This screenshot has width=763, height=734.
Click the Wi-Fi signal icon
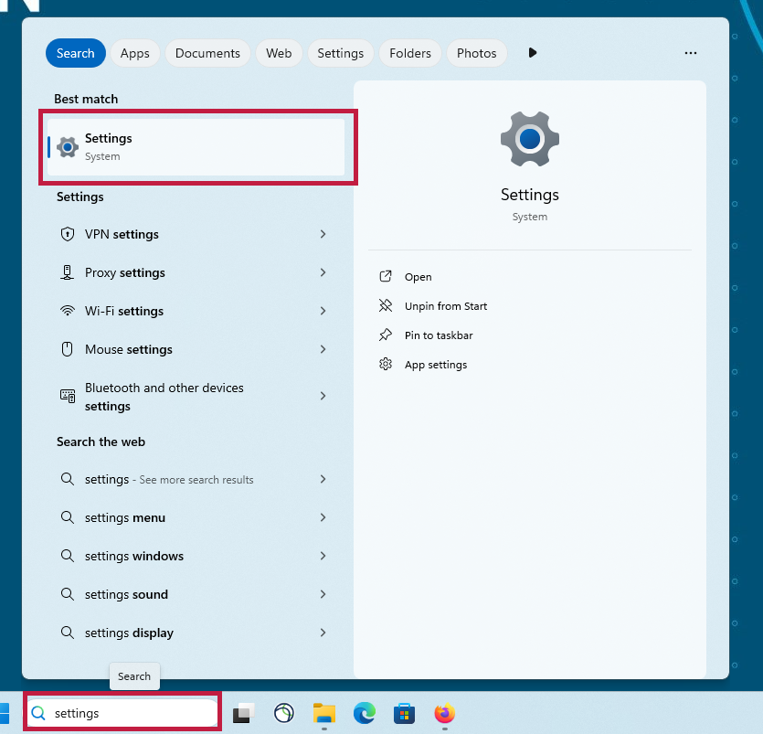pos(67,311)
